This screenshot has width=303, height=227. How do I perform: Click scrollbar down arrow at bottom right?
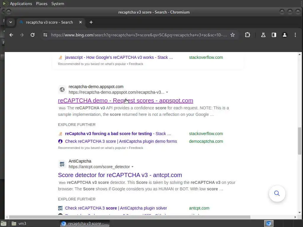299,213
